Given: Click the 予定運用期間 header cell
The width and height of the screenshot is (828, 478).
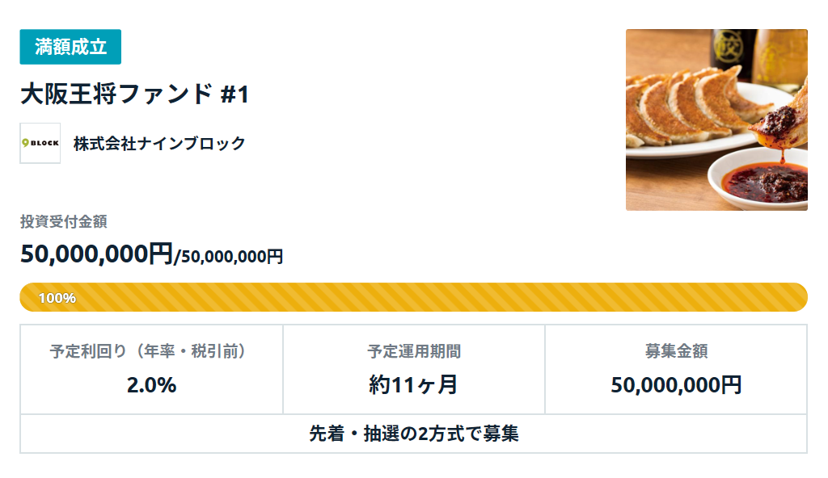Looking at the screenshot, I should pyautogui.click(x=414, y=351).
